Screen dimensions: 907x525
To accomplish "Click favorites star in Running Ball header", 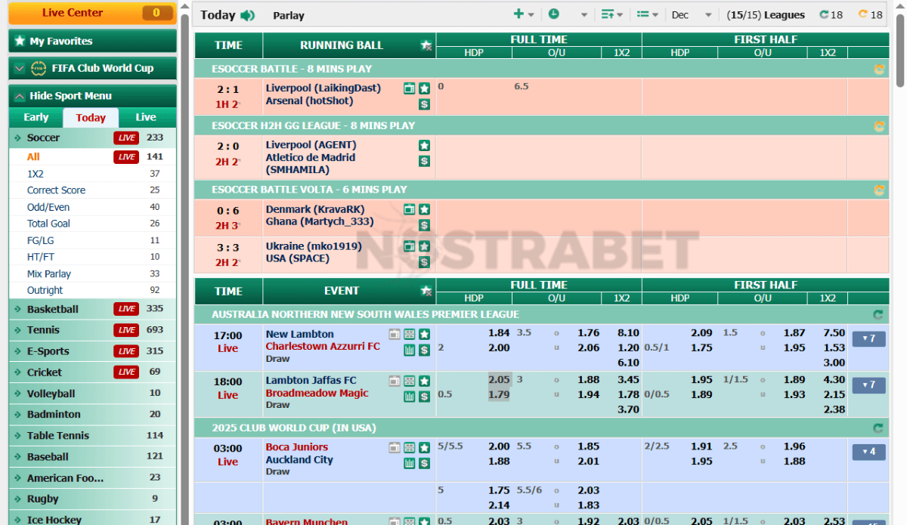I will coord(426,45).
